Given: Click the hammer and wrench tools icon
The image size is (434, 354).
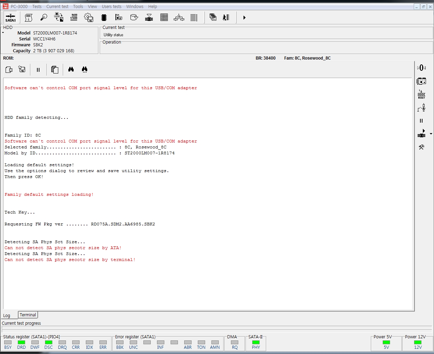Looking at the screenshot, I should tap(421, 147).
